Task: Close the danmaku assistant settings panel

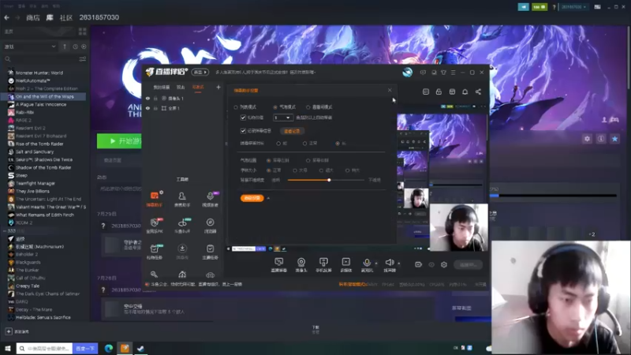Action: click(x=390, y=90)
